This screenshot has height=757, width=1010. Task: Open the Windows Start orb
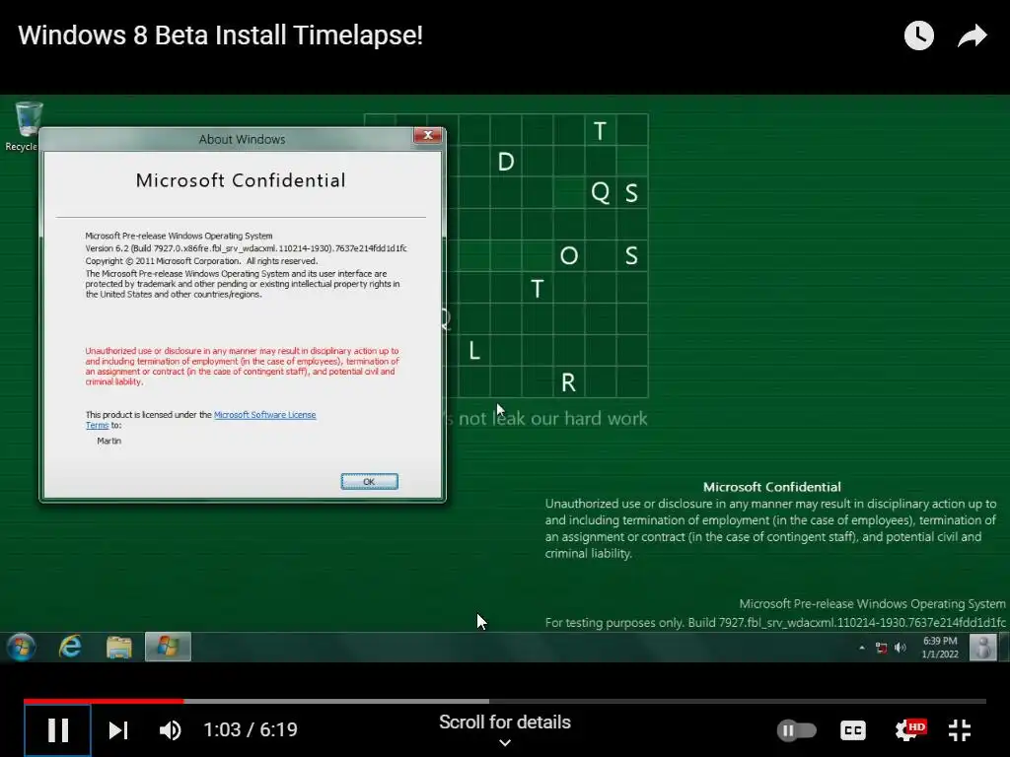tap(22, 647)
